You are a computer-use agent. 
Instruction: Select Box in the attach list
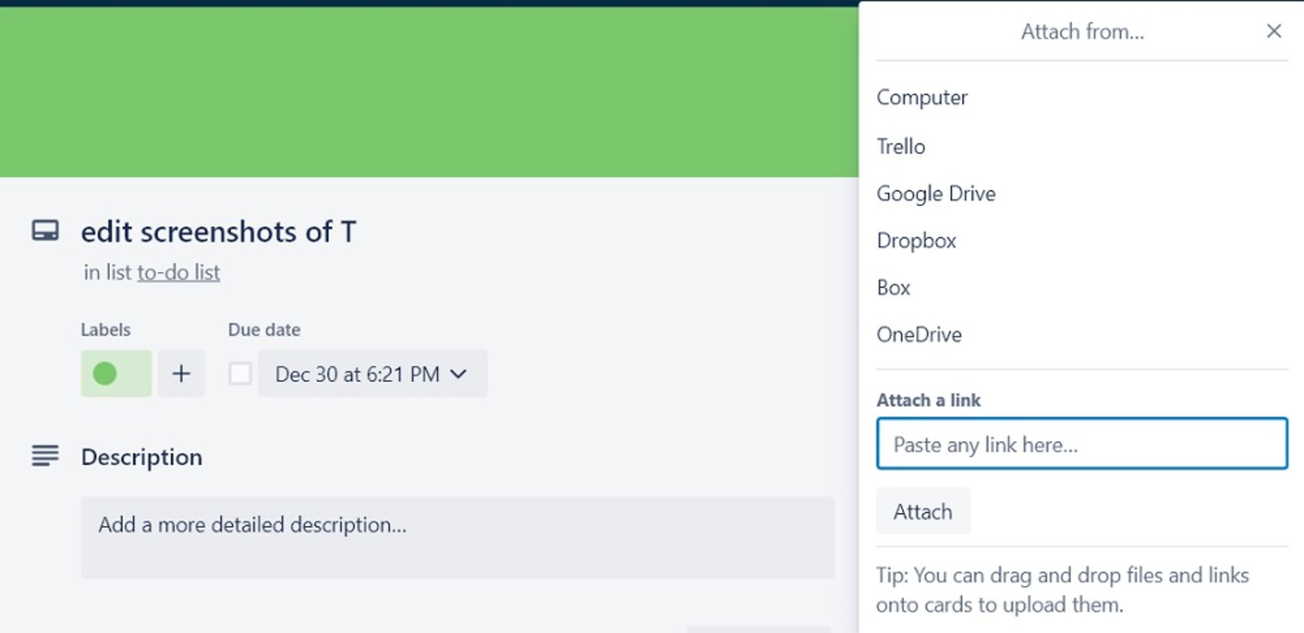pos(893,288)
